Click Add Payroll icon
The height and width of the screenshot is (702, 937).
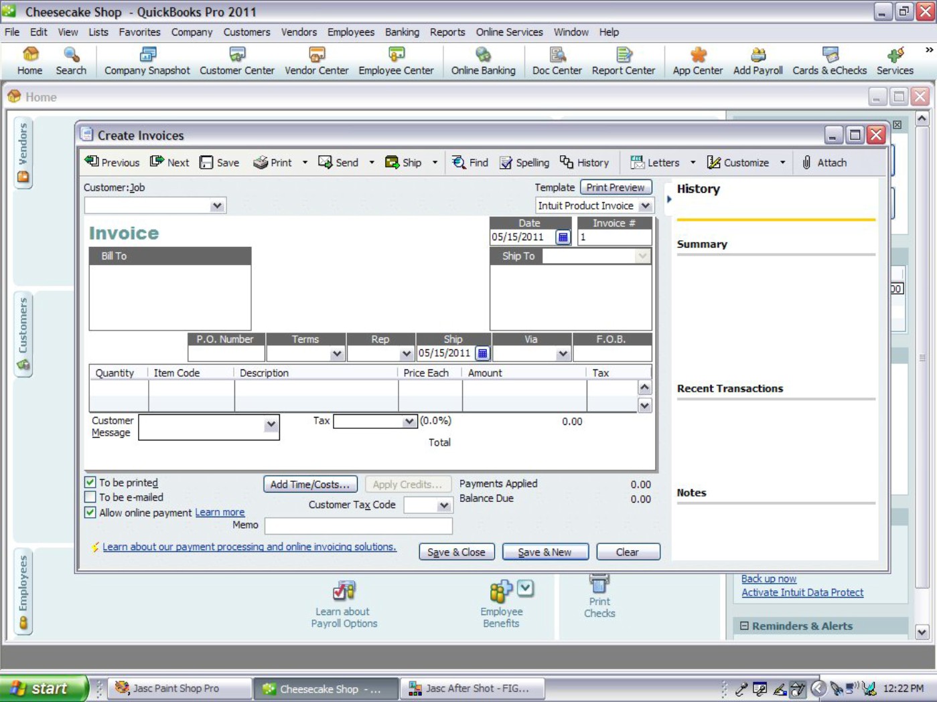pyautogui.click(x=758, y=61)
